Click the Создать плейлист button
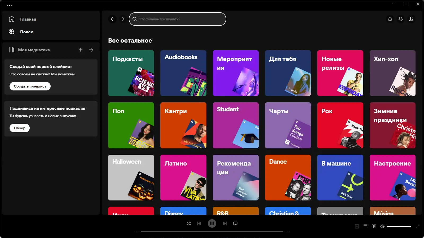424x238 pixels. (30, 86)
